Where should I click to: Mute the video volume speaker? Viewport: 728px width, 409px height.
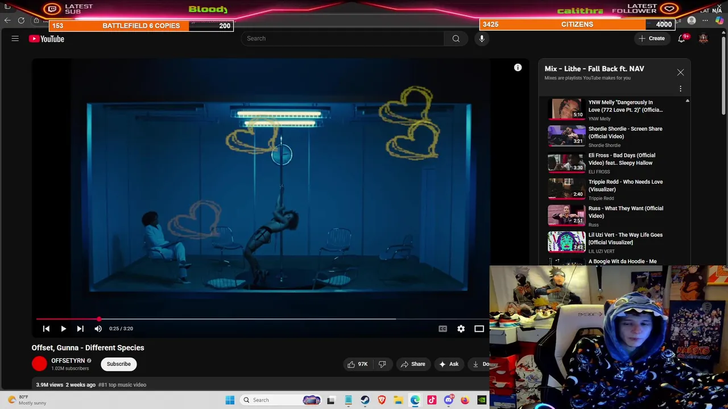(98, 328)
